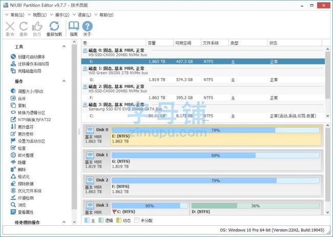Viewport: 333px width, 237px height.
Task: Select the G: partition row in list
Action: tap(203, 80)
